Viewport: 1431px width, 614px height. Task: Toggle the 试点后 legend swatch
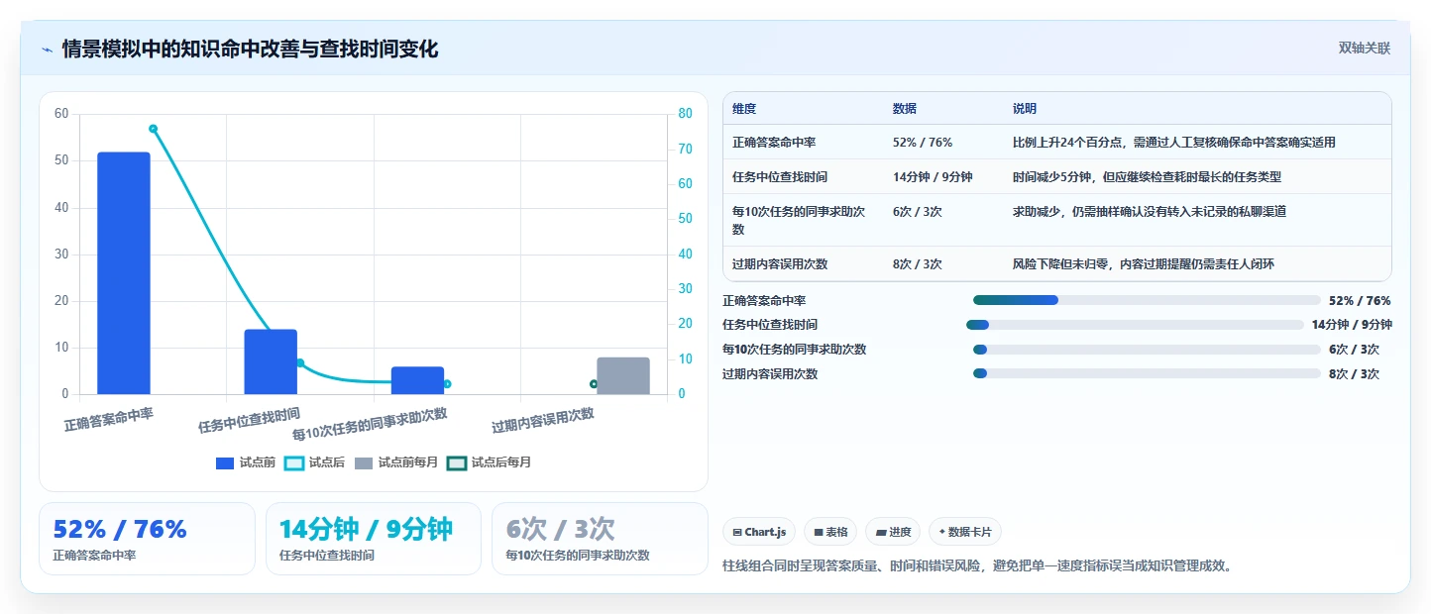(294, 462)
